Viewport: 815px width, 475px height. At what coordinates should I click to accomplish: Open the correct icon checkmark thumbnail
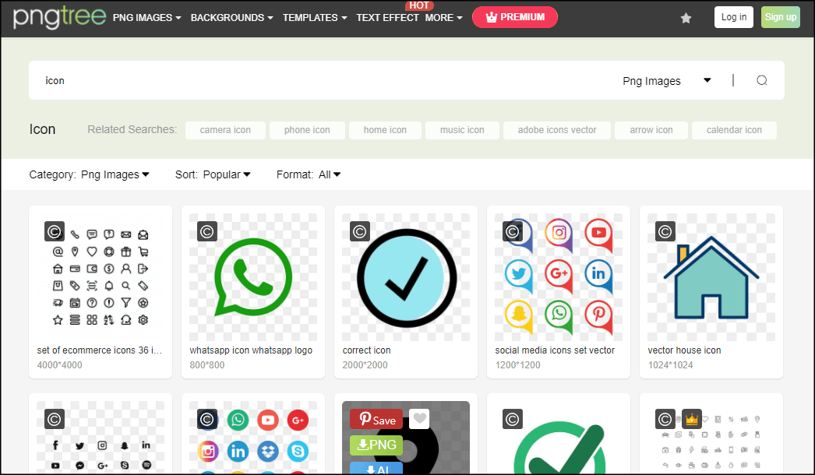406,277
